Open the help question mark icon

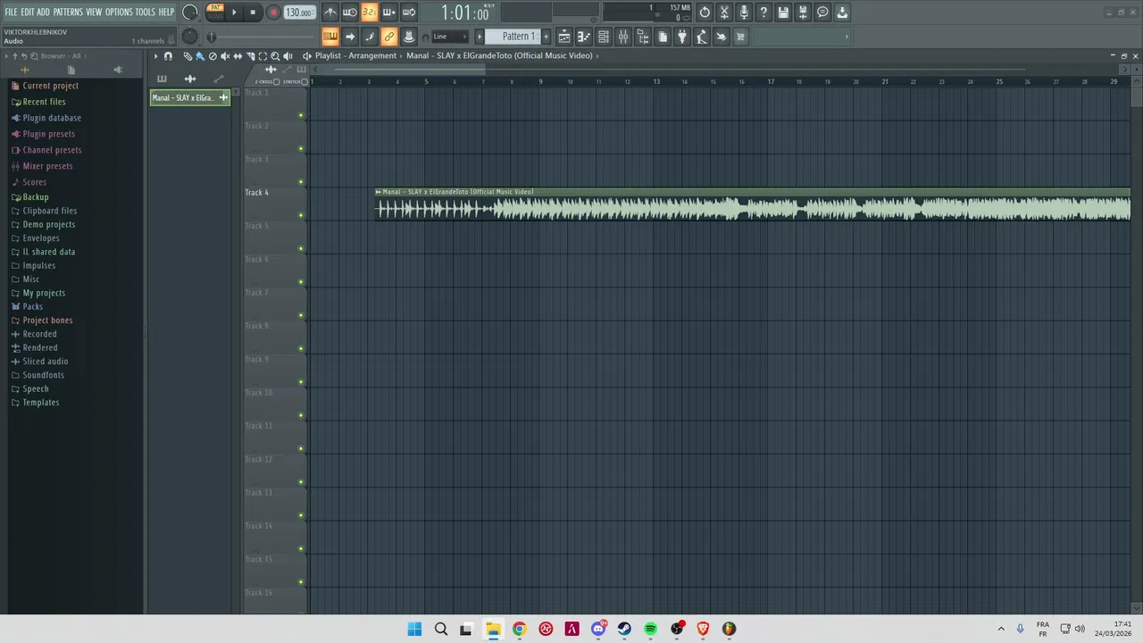pyautogui.click(x=763, y=13)
